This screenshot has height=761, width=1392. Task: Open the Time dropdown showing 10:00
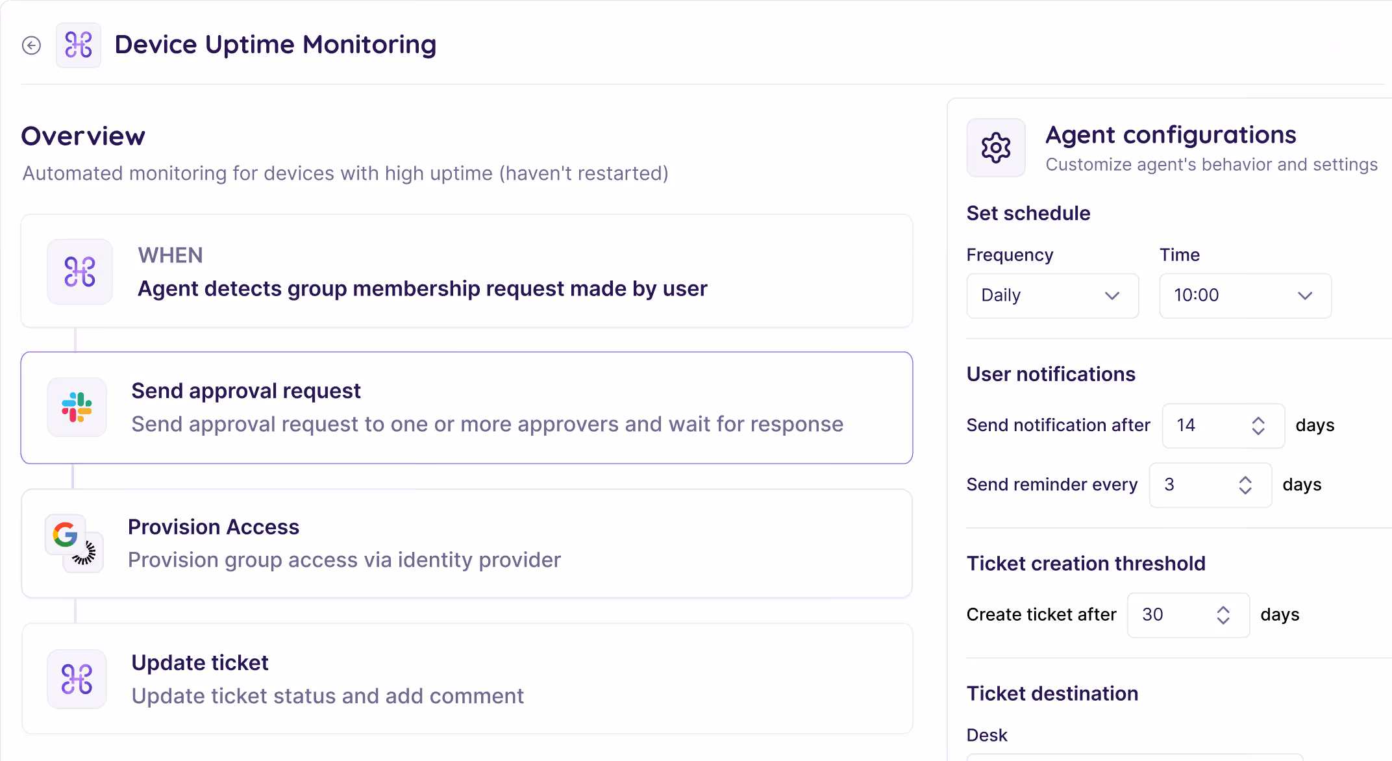click(1245, 295)
